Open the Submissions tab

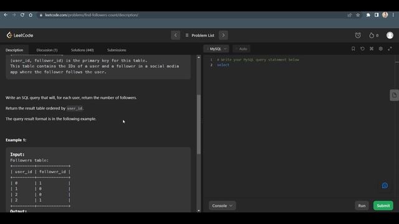(117, 50)
